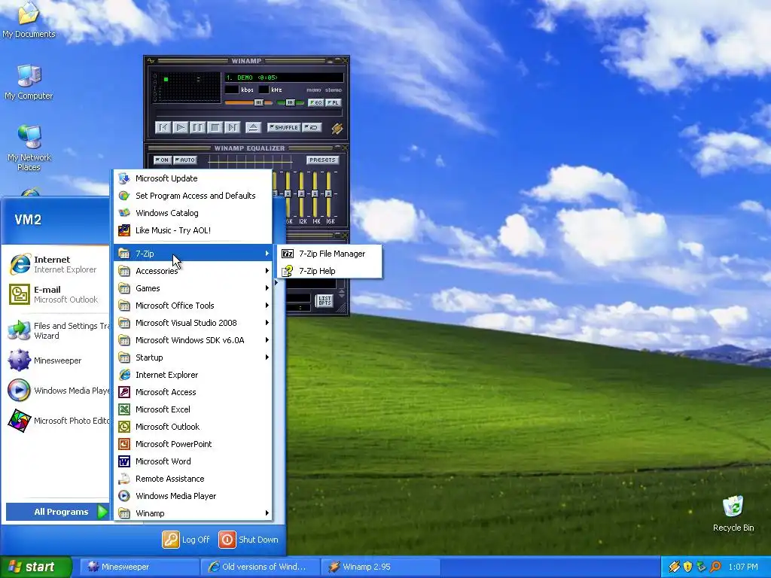Click the 16K equalizer band slider
Screen dimensions: 771x578
point(329,195)
